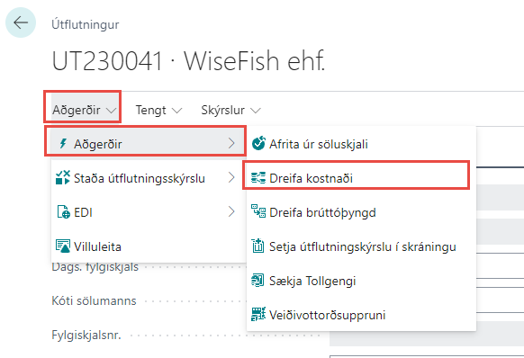Click the EDI document icon
524x358 pixels.
(63, 212)
